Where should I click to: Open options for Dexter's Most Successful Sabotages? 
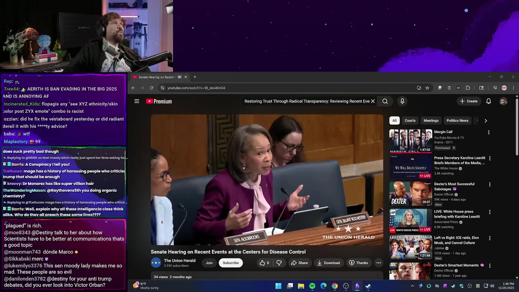(x=490, y=185)
